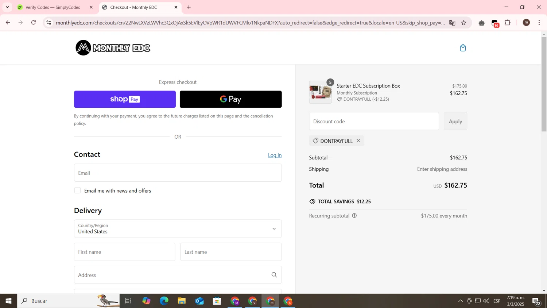The width and height of the screenshot is (547, 308).
Task: Click the address search magnifier icon
Action: pos(274,275)
